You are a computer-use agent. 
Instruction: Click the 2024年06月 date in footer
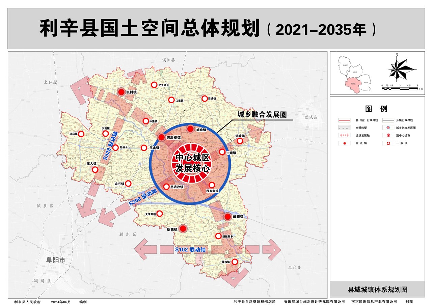coord(61,302)
